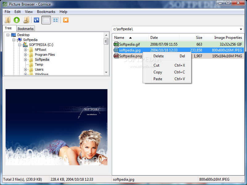This screenshot has height=185, width=247.
Task: Click the NFRoot folder icon
Action: (x=31, y=50)
